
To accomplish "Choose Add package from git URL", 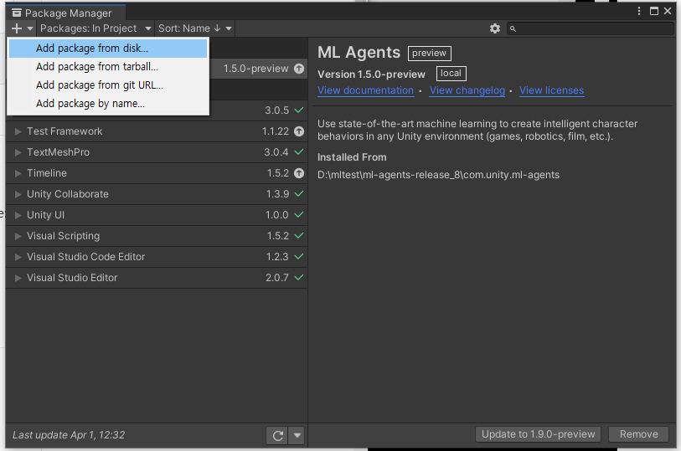I will tap(108, 85).
